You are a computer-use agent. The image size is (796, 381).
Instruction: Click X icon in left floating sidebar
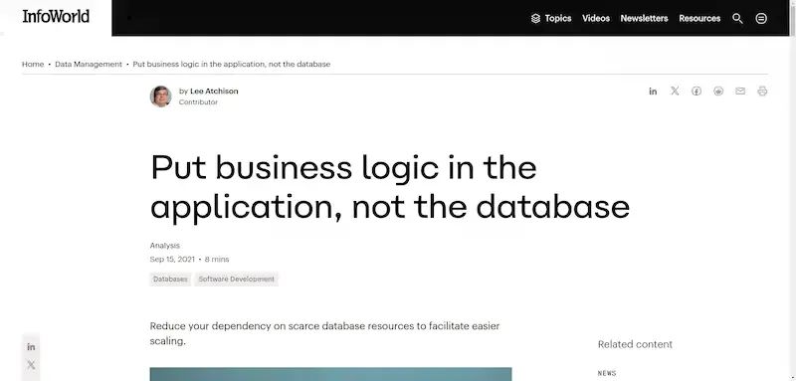click(31, 365)
